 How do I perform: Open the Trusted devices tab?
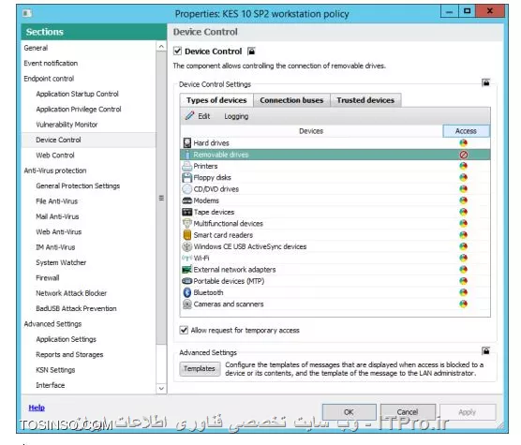[x=365, y=100]
